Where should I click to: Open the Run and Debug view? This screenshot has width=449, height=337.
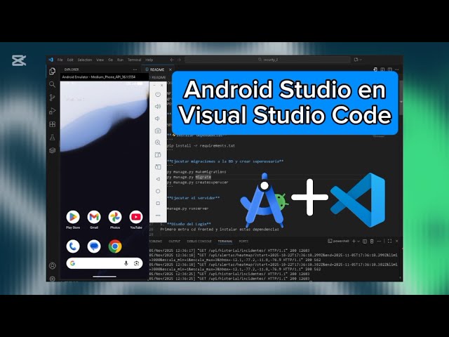52,111
